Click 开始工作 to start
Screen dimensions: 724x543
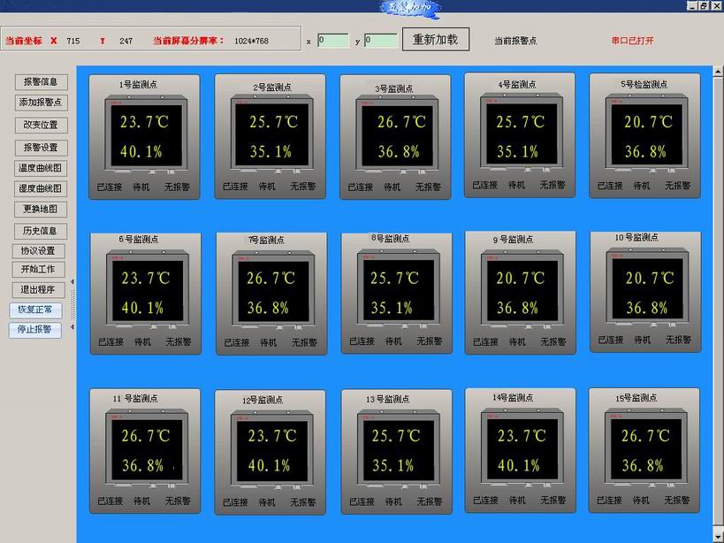click(38, 269)
